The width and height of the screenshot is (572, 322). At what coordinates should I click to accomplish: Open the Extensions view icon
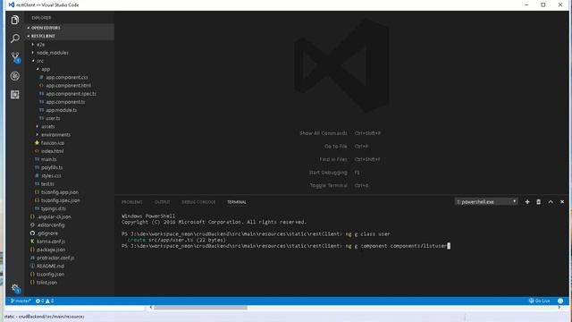point(15,95)
